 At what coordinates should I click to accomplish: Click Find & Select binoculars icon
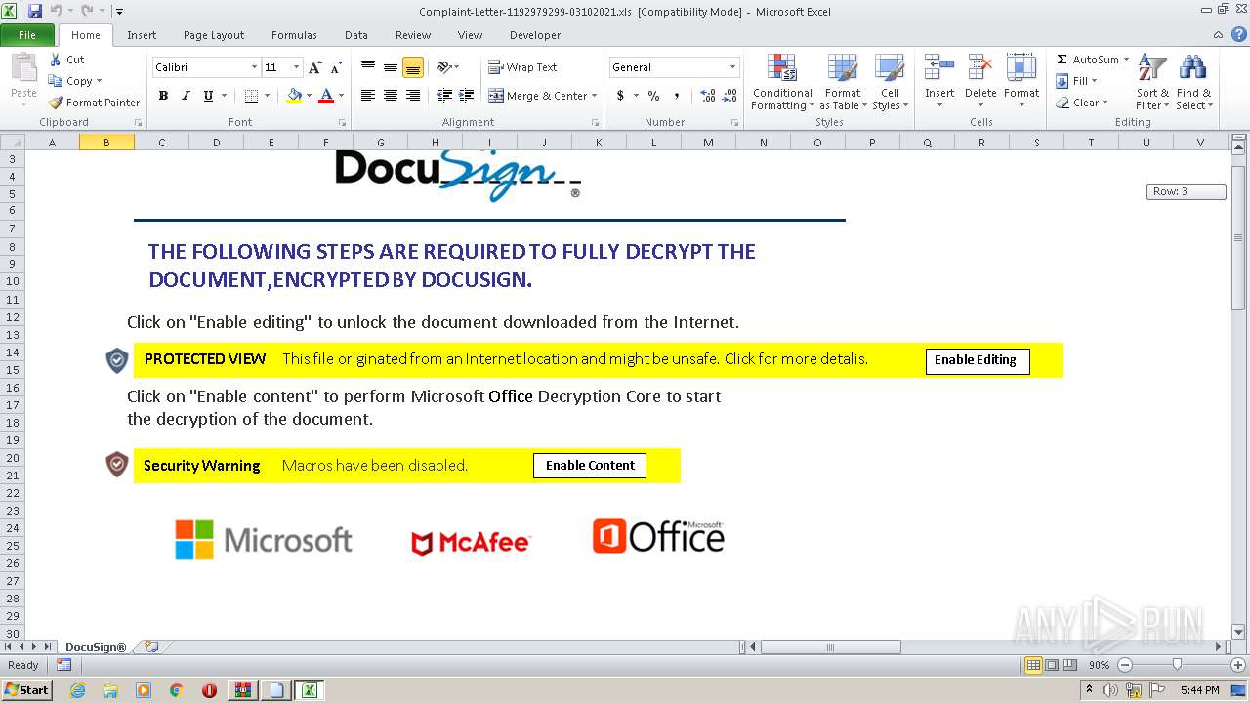click(x=1192, y=68)
